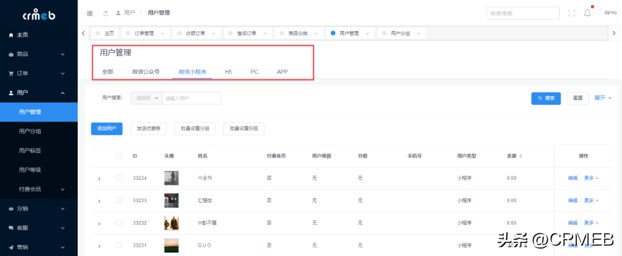Click the crmeb logo
Screen dimensions: 622x256
39,14
